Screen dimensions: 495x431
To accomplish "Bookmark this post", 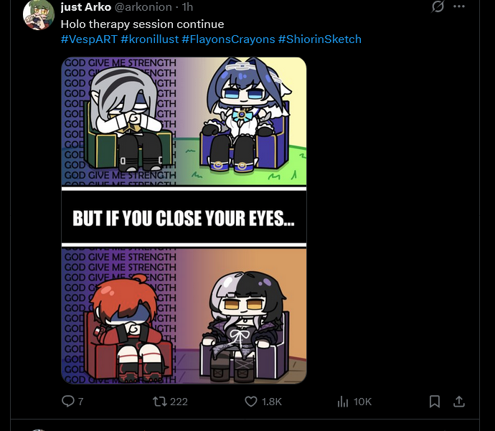I will (x=435, y=402).
